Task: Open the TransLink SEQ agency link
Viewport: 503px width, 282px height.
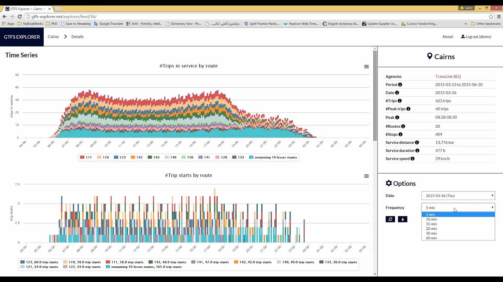Action: (x=448, y=77)
